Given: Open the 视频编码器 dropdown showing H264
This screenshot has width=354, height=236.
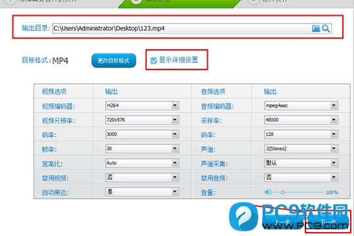Looking at the screenshot, I should [x=142, y=106].
